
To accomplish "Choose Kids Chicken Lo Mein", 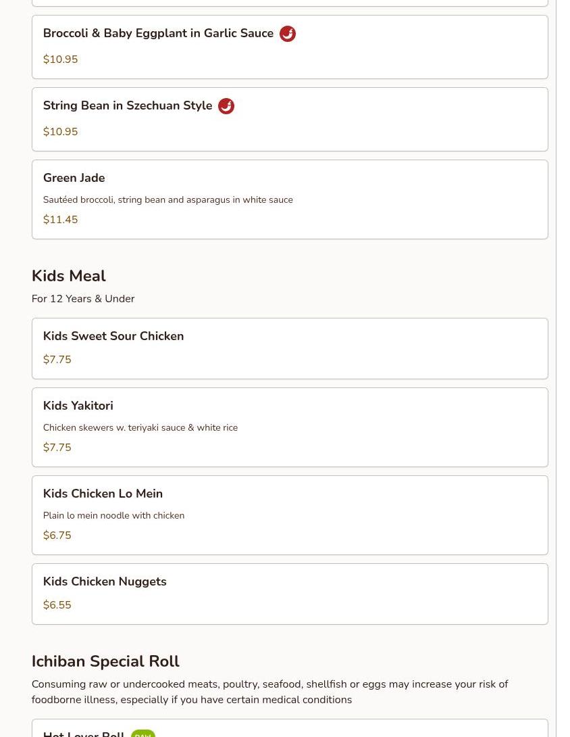I will [x=103, y=494].
